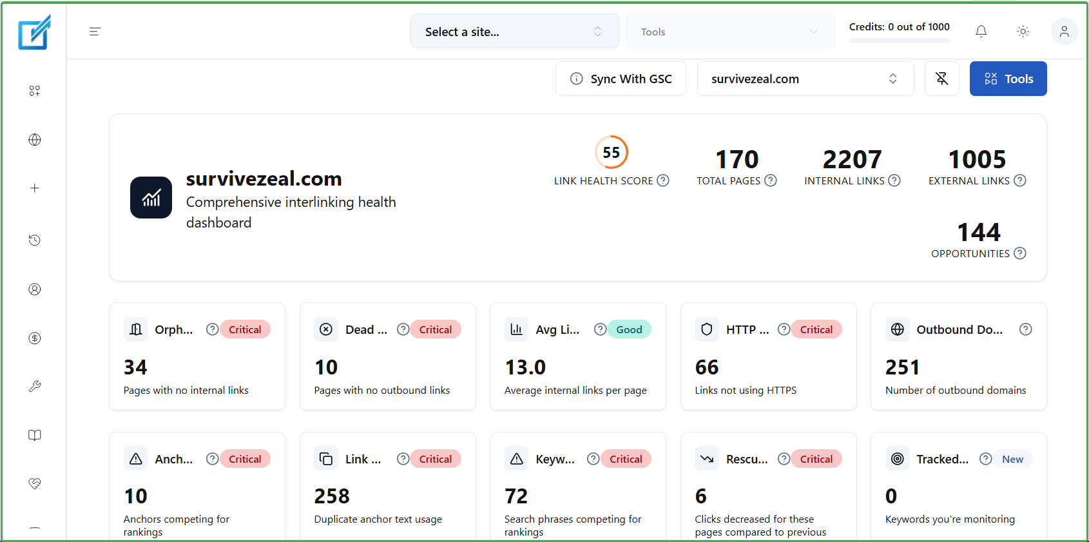Open the Select a site dropdown

click(x=515, y=32)
